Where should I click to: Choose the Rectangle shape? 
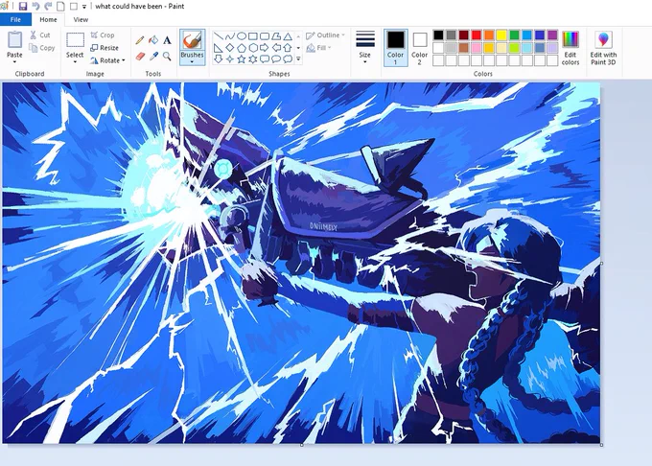click(253, 36)
